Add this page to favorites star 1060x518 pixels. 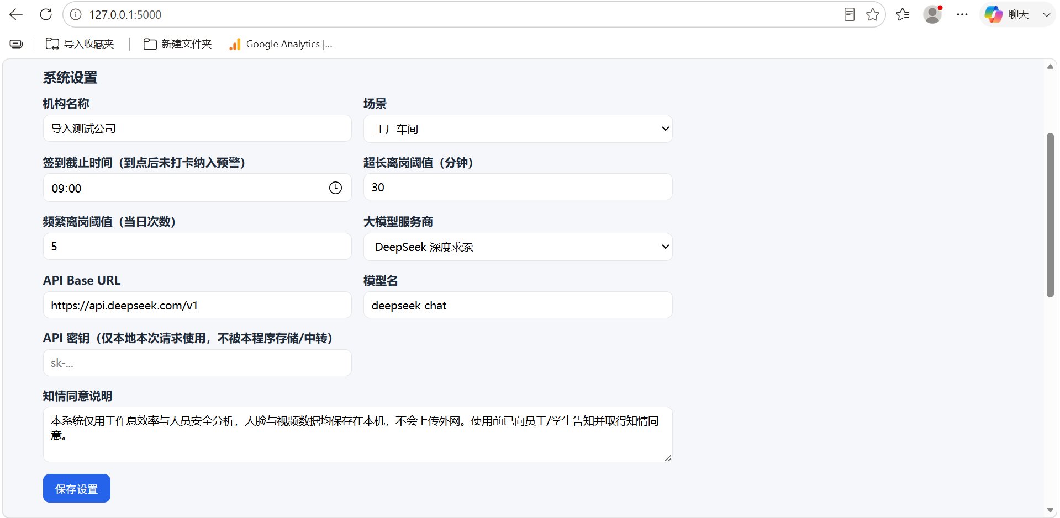coord(873,14)
